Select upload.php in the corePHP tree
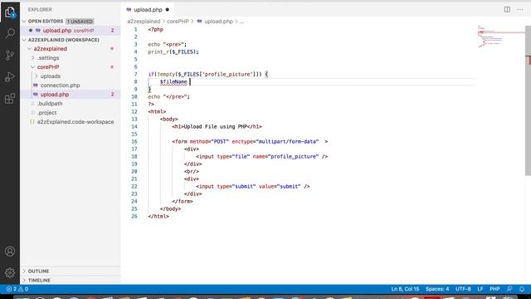Viewport: 531px width, 299px height. coord(55,95)
